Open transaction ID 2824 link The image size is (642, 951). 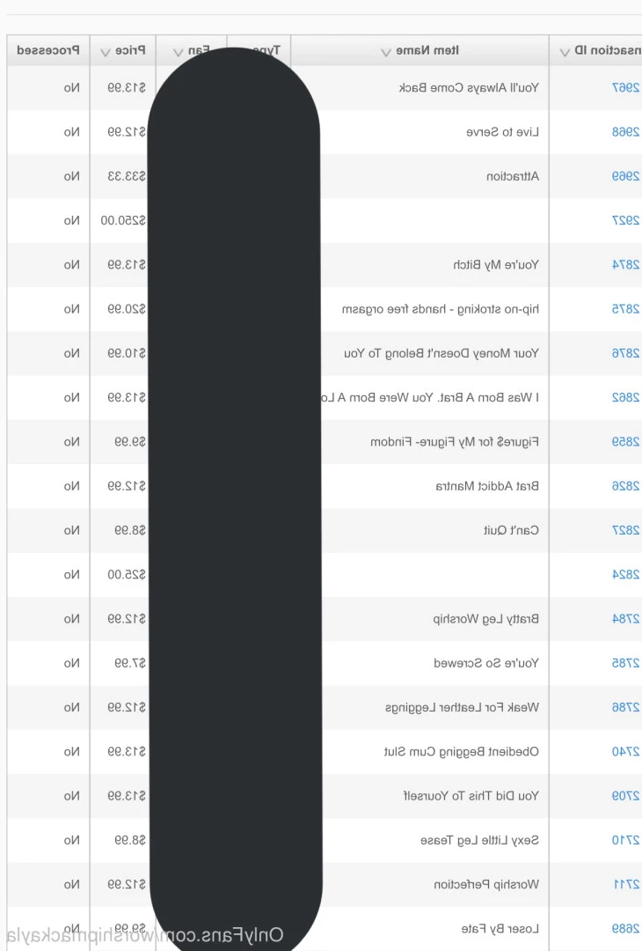point(625,575)
